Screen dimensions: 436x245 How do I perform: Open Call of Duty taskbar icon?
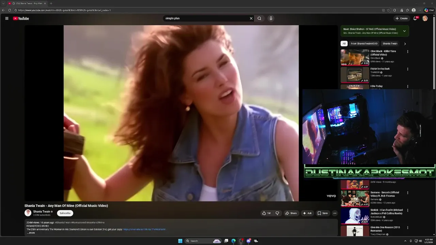pos(256,241)
